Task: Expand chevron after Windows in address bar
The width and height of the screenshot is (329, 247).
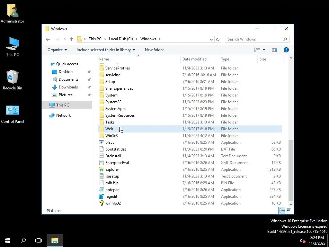Action: 160,39
